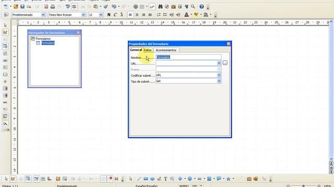Open the Times New Roman font dropdown
This screenshot has width=334, height=187.
[x=83, y=15]
